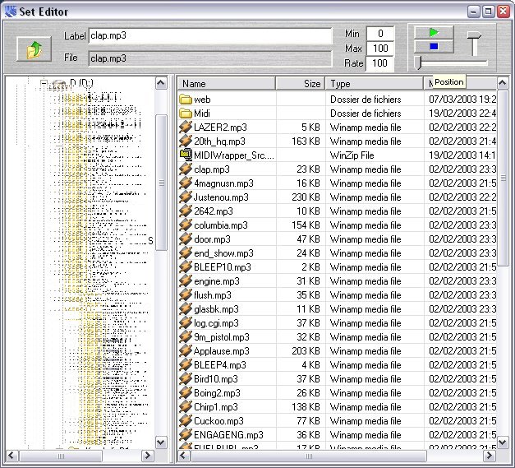Click the green play button
The image size is (515, 468).
434,32
